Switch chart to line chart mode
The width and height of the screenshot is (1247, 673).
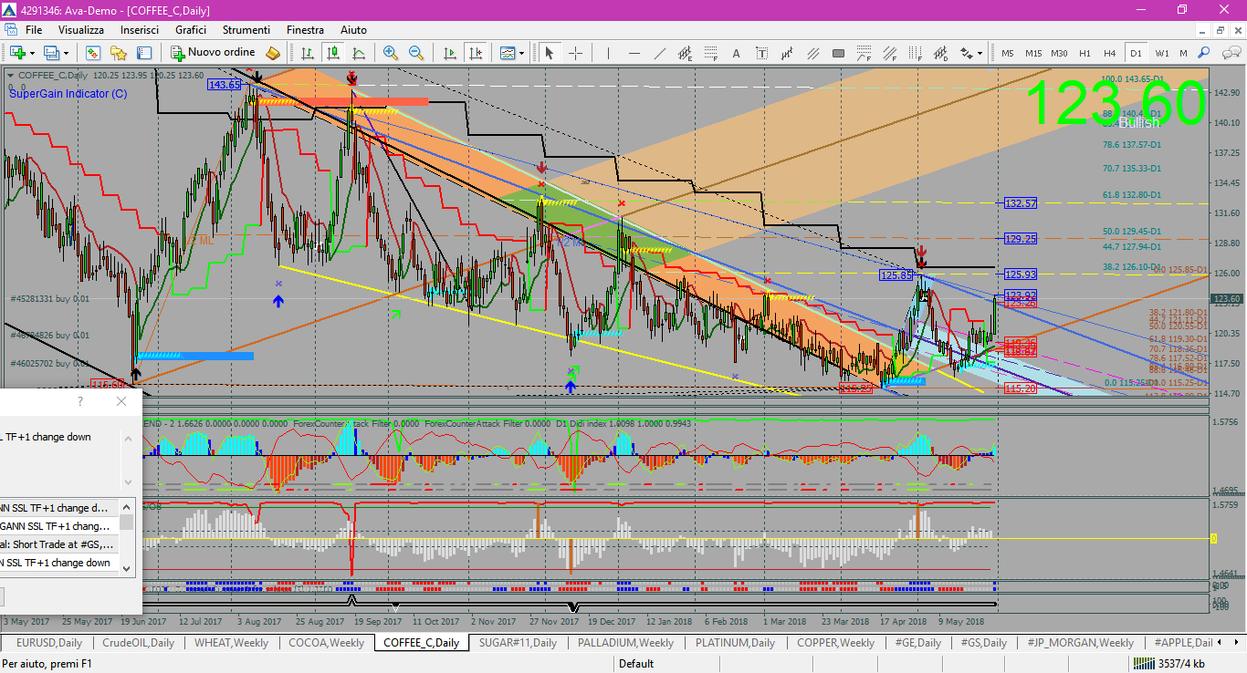tap(359, 53)
